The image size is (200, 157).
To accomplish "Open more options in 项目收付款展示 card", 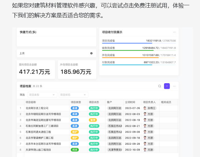I will (174, 32).
